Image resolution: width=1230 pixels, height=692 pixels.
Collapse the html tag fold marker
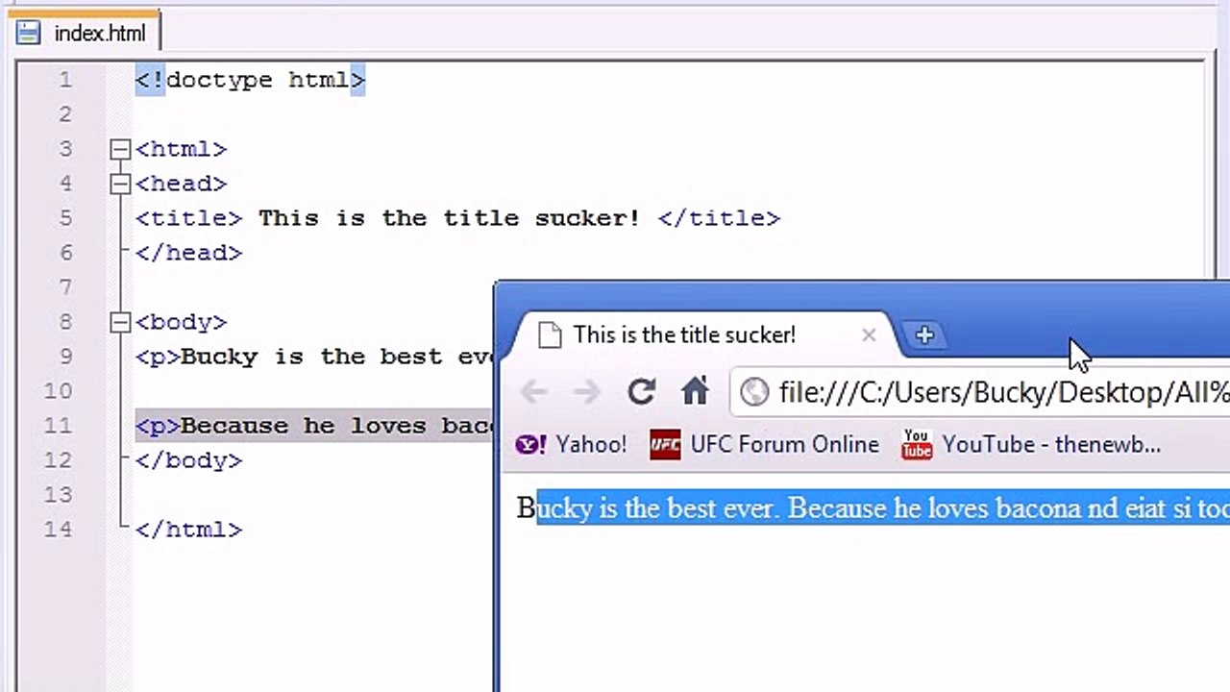120,150
